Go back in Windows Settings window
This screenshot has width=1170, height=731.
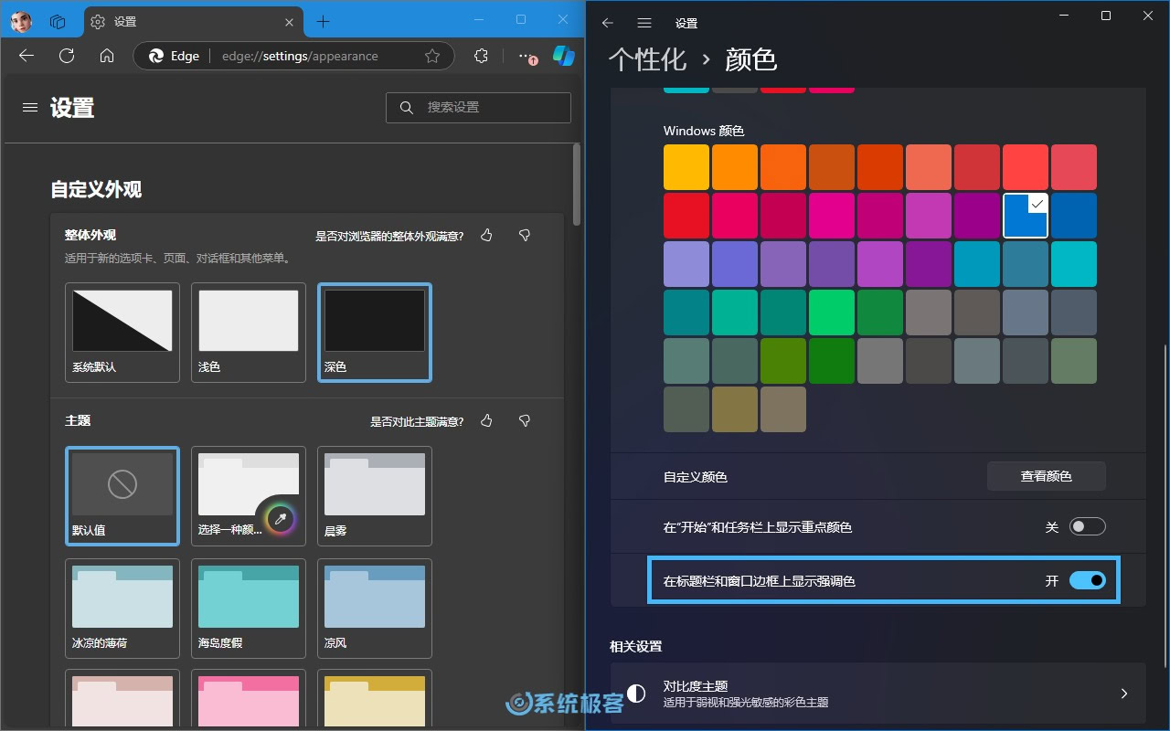(608, 23)
